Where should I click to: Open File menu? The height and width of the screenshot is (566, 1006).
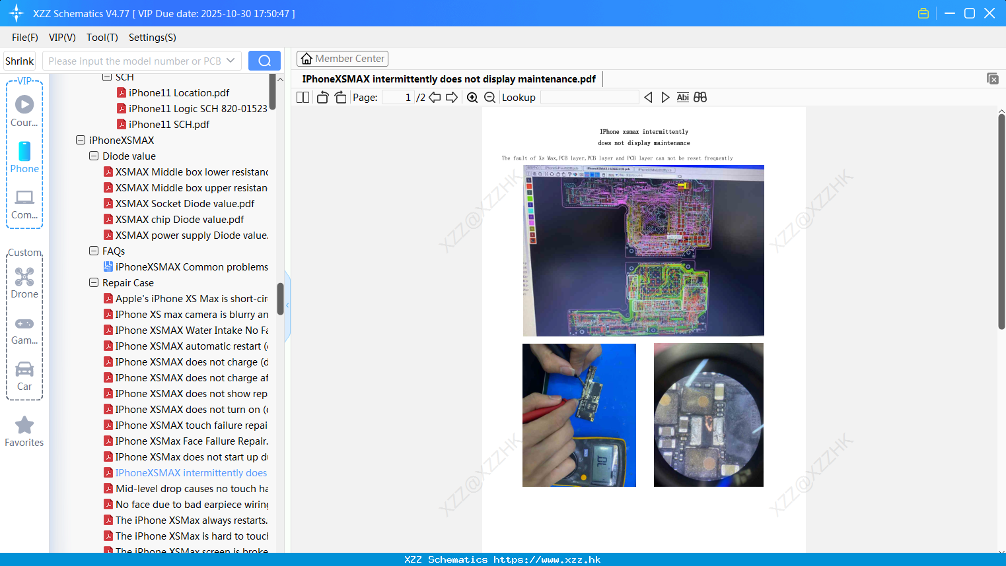coord(25,38)
